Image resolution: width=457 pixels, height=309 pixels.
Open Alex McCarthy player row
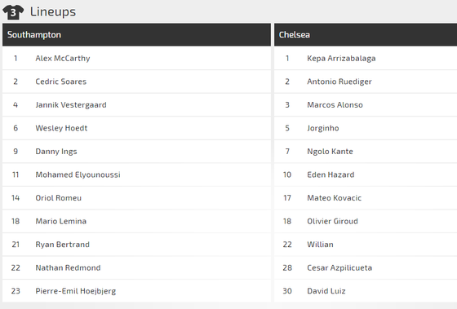point(136,58)
